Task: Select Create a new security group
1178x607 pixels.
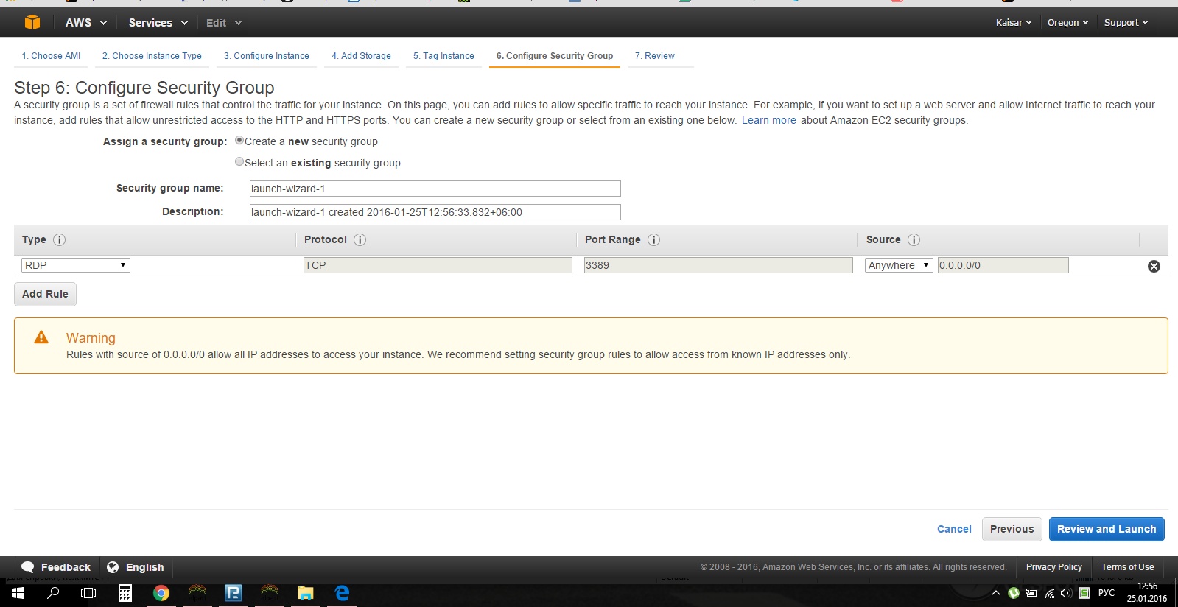Action: click(x=239, y=140)
